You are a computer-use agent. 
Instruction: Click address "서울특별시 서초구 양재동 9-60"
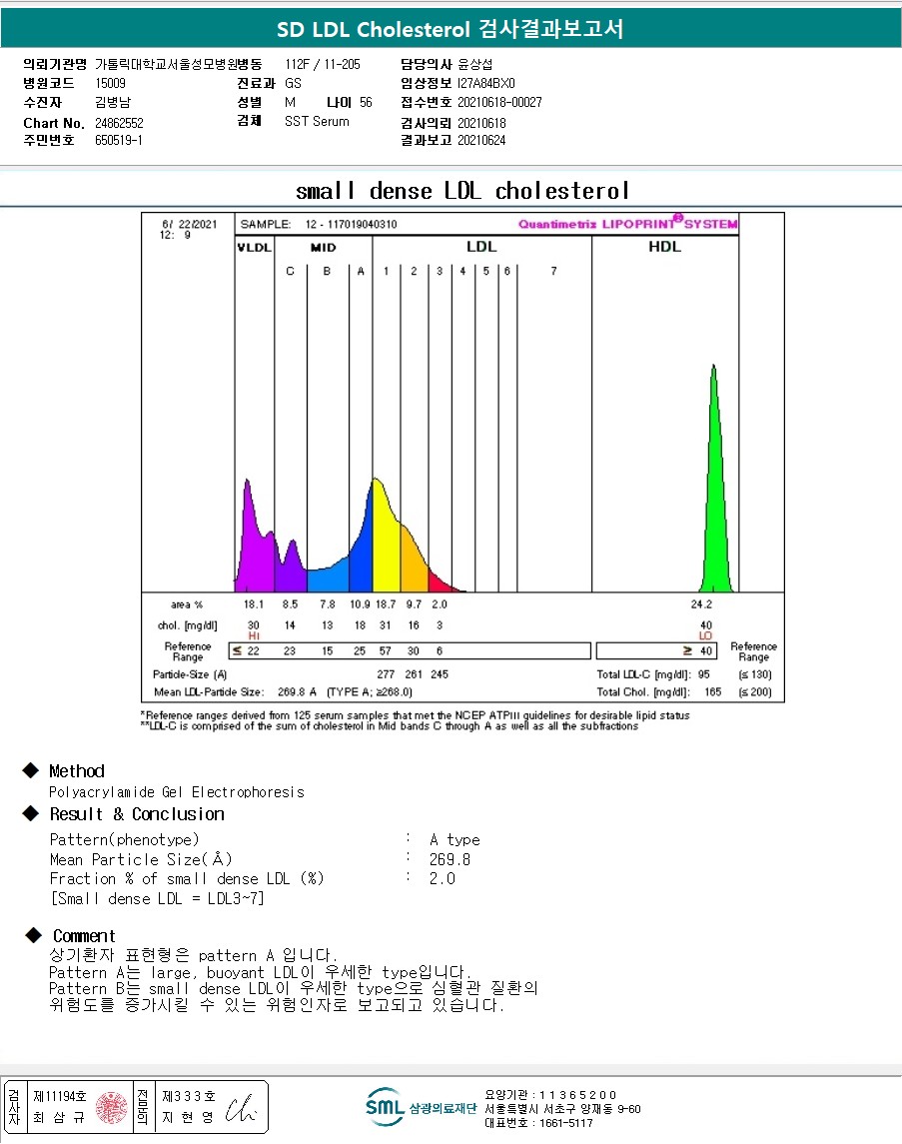click(x=563, y=1109)
